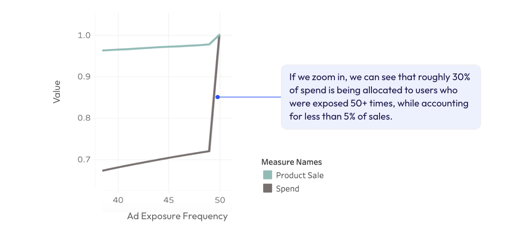This screenshot has width=510, height=240.
Task: Click the Measure Names legend title
Action: click(x=291, y=162)
